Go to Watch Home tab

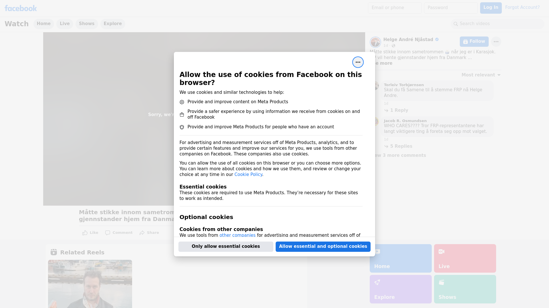point(43,24)
